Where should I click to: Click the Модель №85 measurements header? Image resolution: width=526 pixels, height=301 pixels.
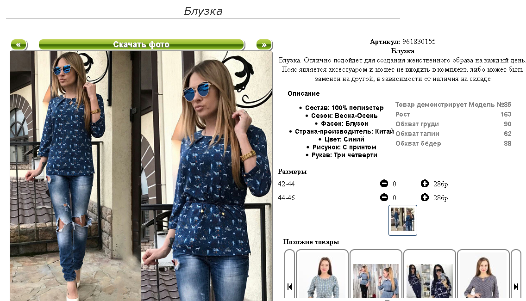(453, 104)
